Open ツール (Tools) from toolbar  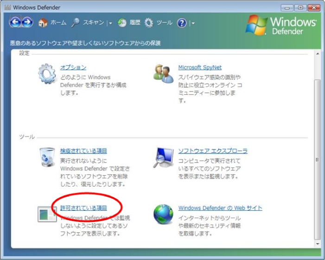(159, 23)
